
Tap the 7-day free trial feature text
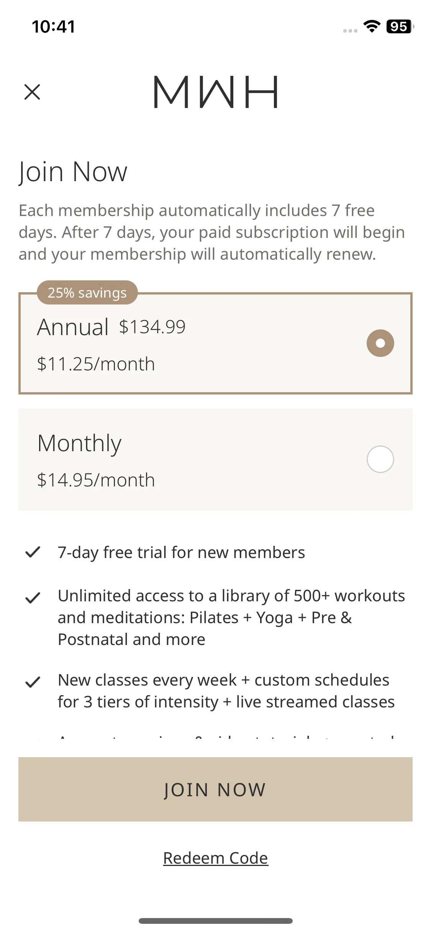click(181, 552)
